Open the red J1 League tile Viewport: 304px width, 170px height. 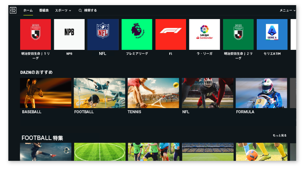click(x=36, y=34)
